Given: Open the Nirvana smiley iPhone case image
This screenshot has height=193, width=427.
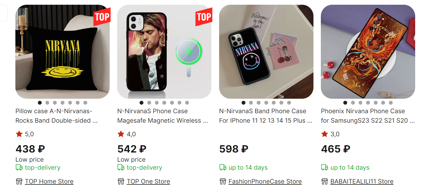Looking at the screenshot, I should point(266,52).
